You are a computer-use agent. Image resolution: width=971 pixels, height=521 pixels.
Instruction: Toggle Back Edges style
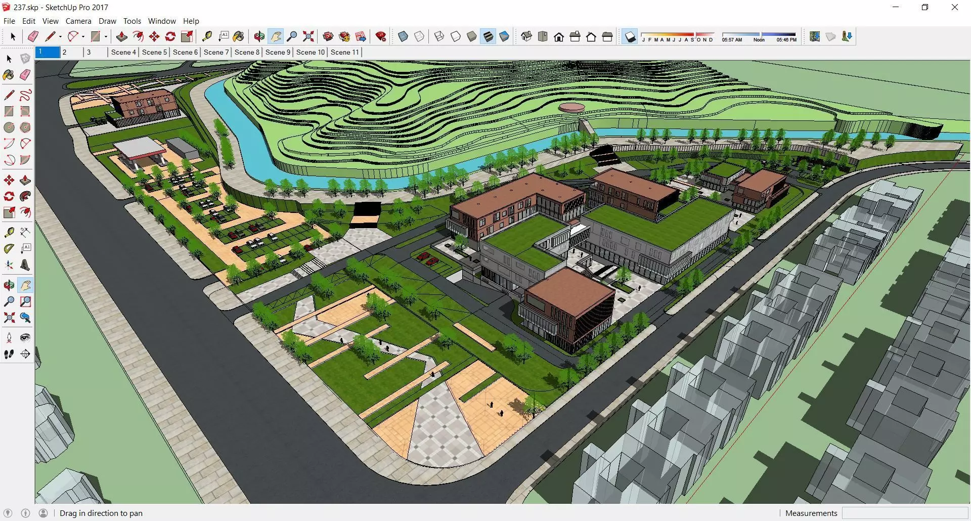coord(419,36)
